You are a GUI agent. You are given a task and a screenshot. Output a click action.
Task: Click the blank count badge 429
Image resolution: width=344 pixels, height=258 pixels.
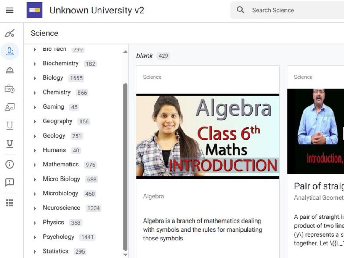click(163, 56)
